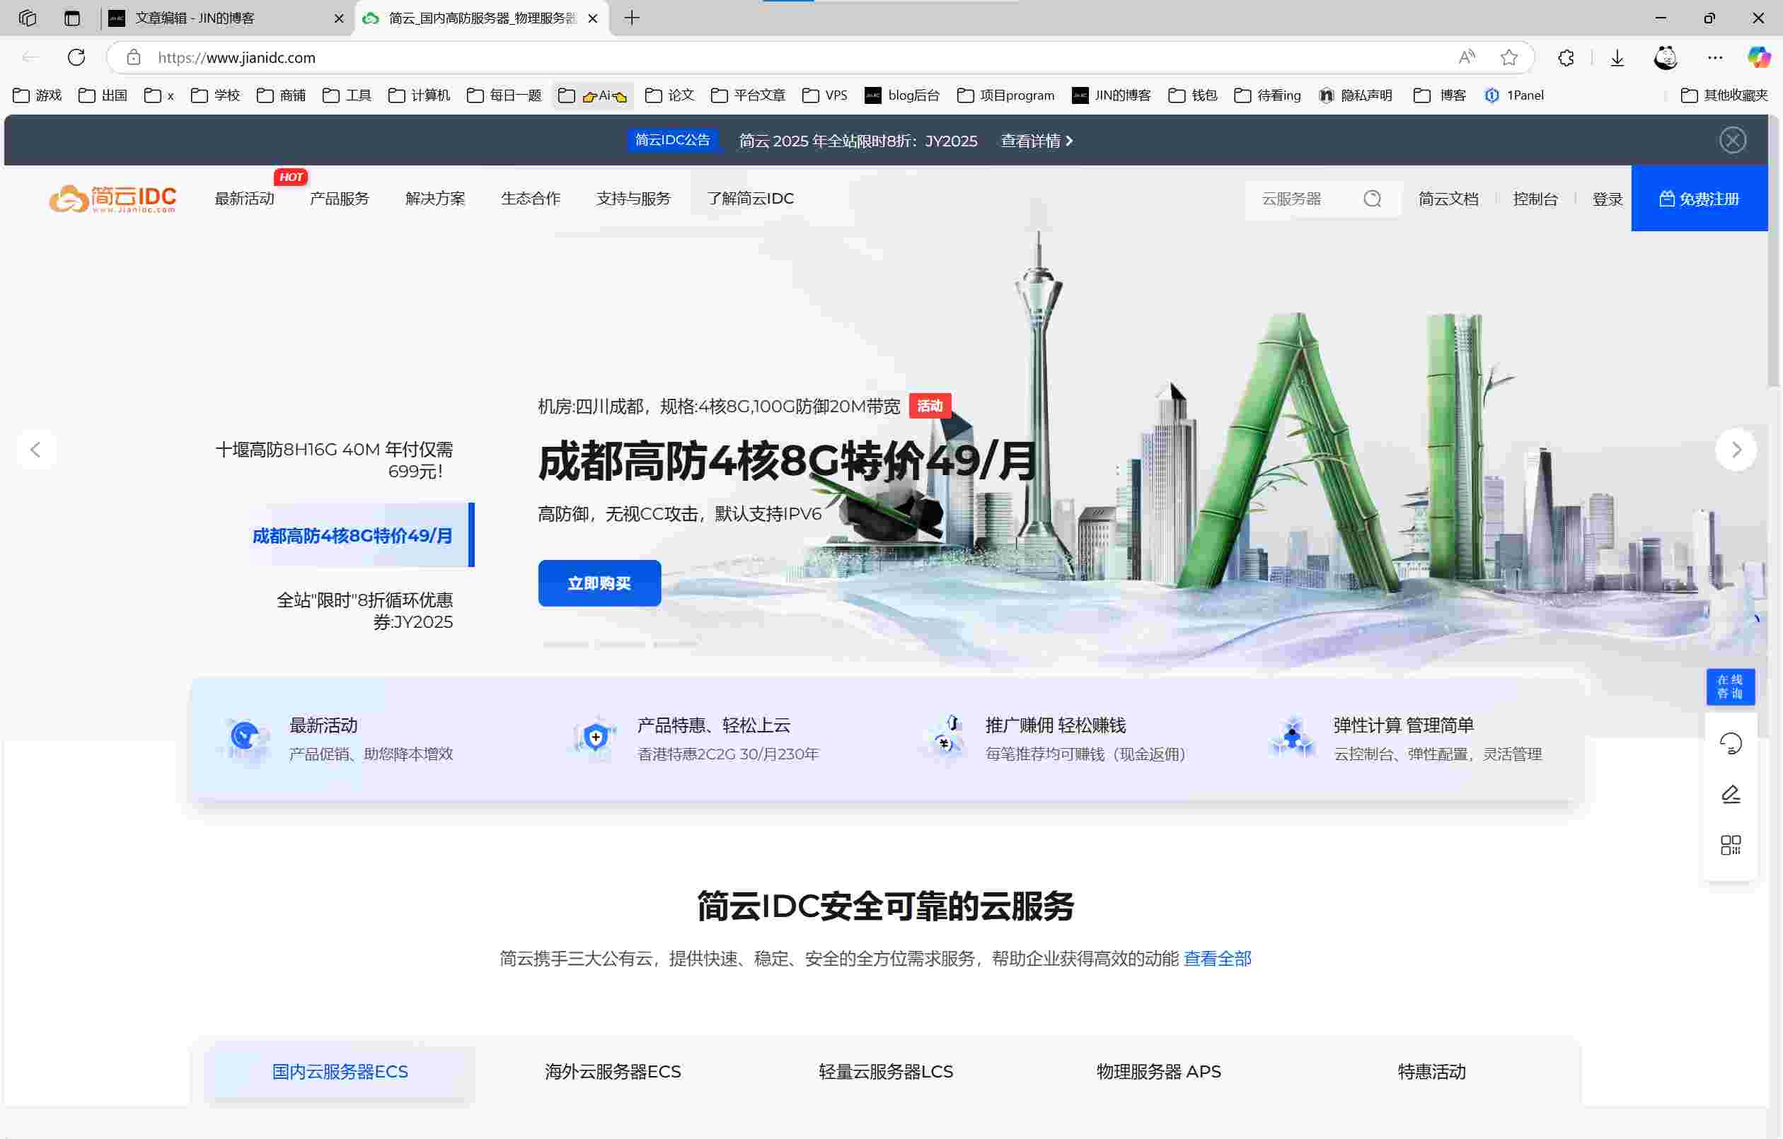Click the 查看全部 link
The height and width of the screenshot is (1139, 1783).
pyautogui.click(x=1217, y=959)
